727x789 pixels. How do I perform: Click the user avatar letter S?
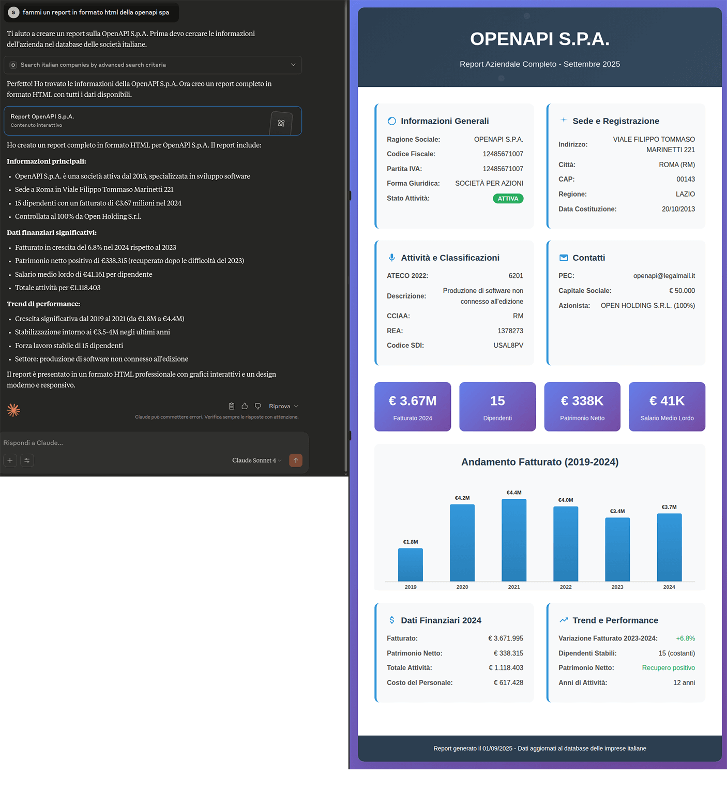point(13,12)
